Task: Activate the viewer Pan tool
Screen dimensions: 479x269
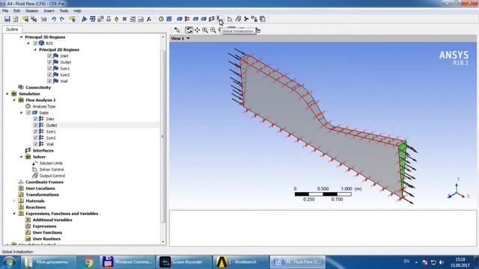Action: [197, 30]
